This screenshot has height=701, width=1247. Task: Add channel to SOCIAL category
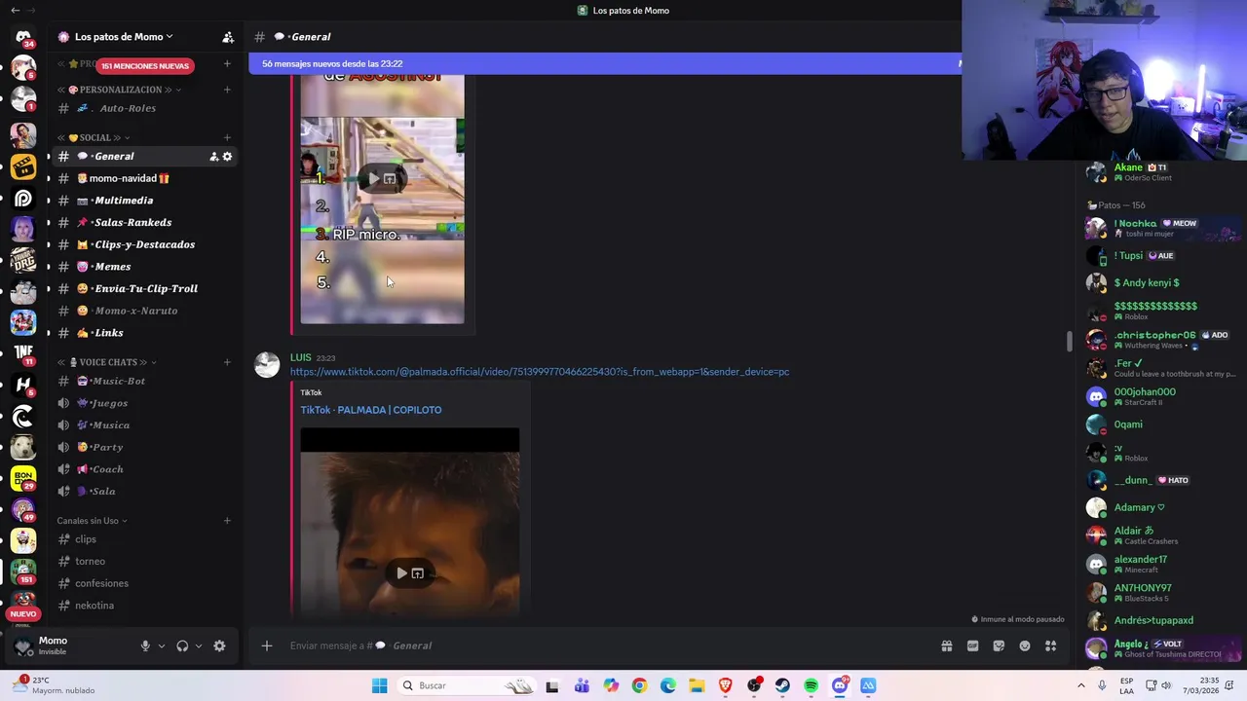tap(227, 137)
